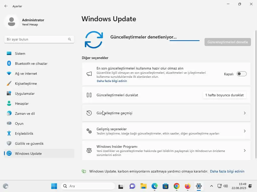The height and width of the screenshot is (192, 257).
Task: Click the Diğer seçenekler heading
Action: [95, 58]
